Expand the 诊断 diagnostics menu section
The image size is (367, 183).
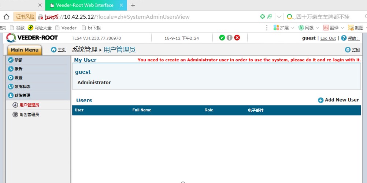point(18,60)
